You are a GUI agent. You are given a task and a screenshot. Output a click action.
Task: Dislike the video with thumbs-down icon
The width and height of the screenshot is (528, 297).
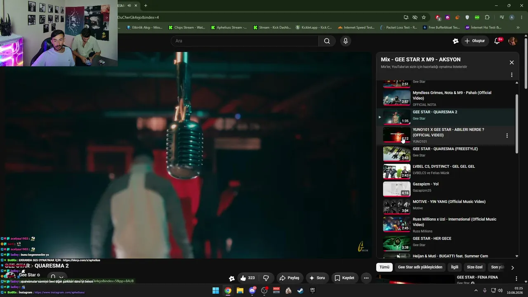pos(266,278)
